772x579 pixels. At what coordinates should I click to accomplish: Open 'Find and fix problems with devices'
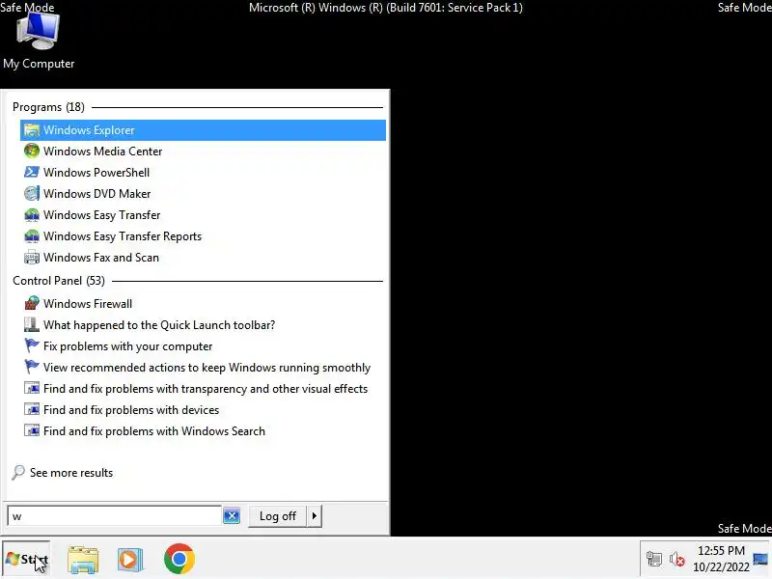coord(203,409)
